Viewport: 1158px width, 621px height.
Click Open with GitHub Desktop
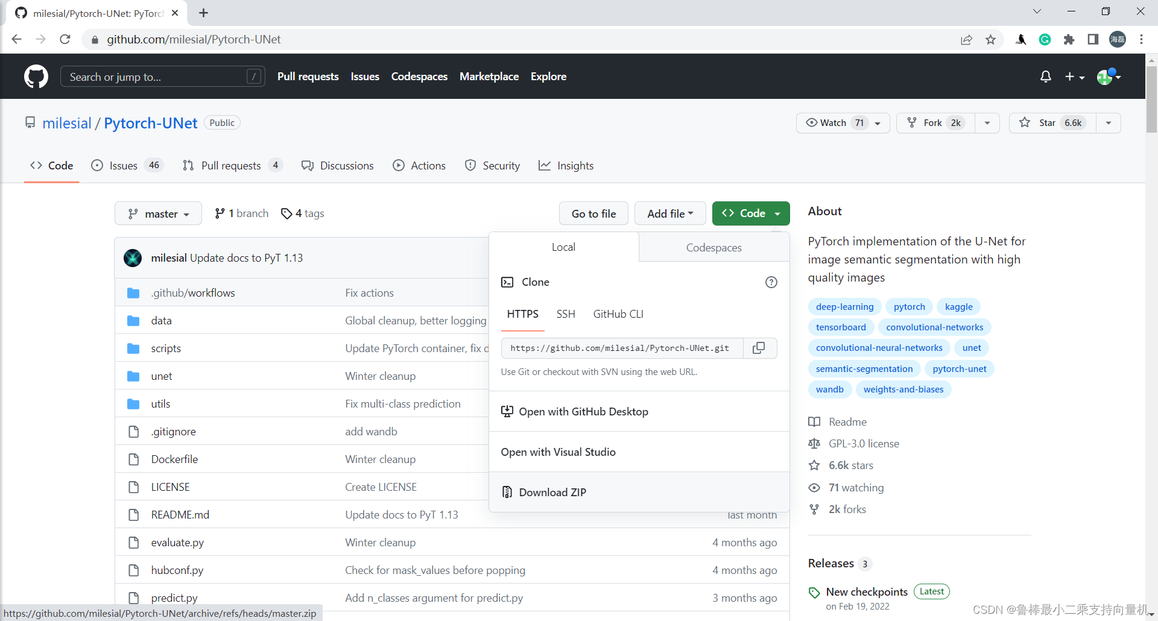(x=639, y=411)
